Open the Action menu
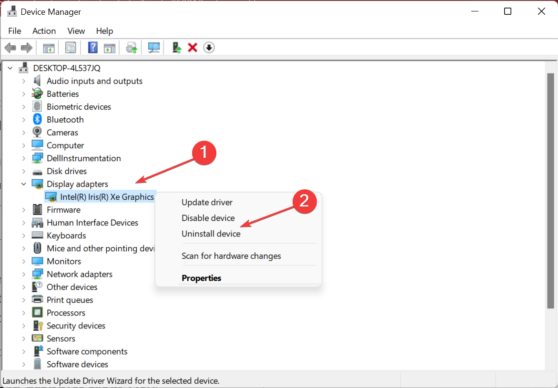 coord(44,31)
